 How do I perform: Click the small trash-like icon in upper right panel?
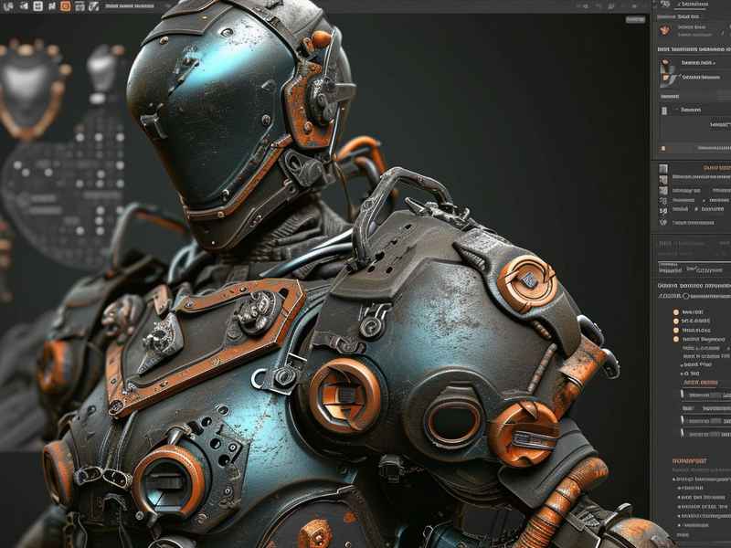(x=664, y=111)
